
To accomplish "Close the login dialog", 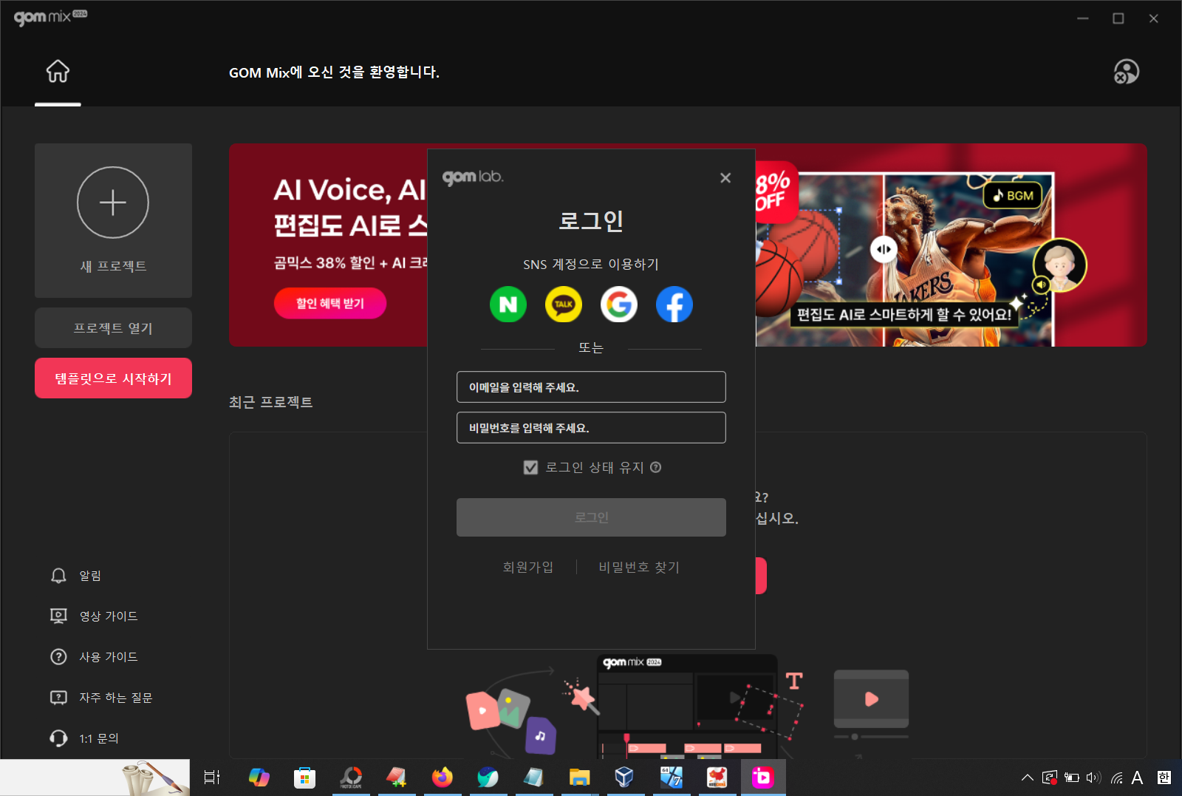I will (x=725, y=178).
